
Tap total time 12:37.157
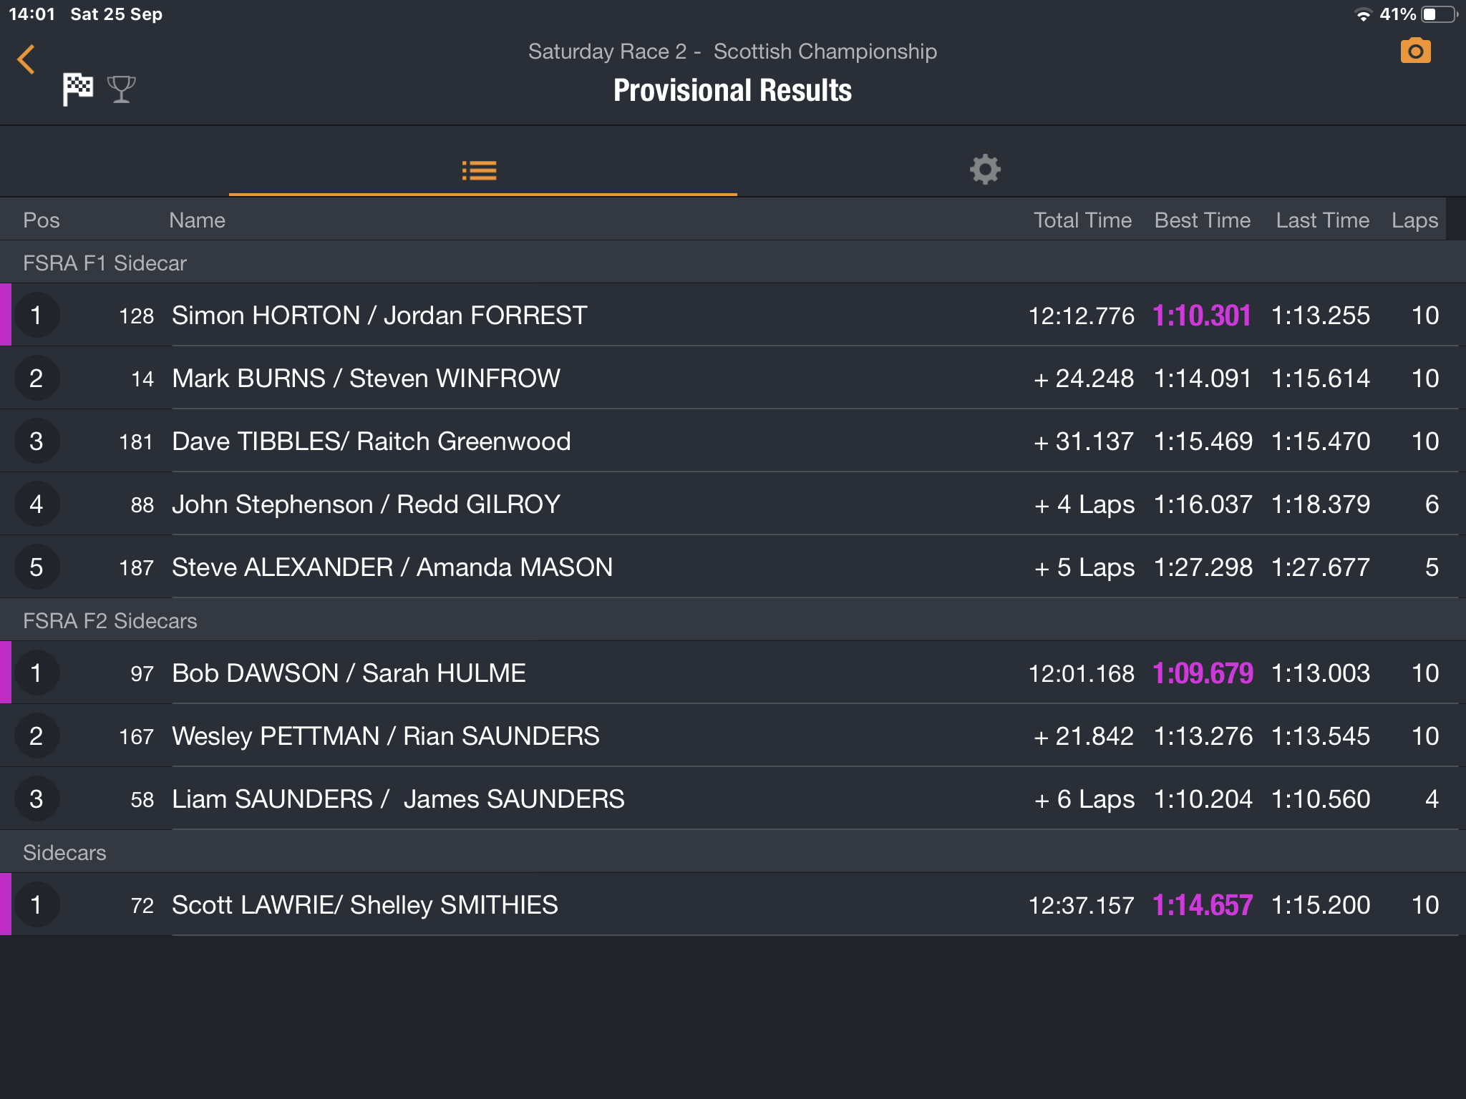click(1081, 905)
